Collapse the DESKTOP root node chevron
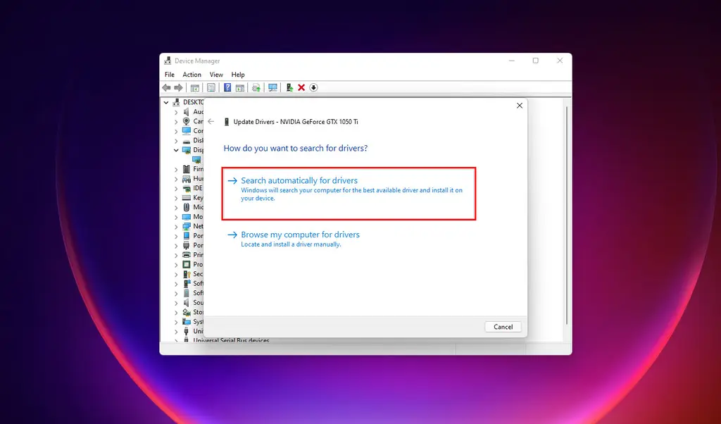This screenshot has height=424, width=721. (x=166, y=102)
